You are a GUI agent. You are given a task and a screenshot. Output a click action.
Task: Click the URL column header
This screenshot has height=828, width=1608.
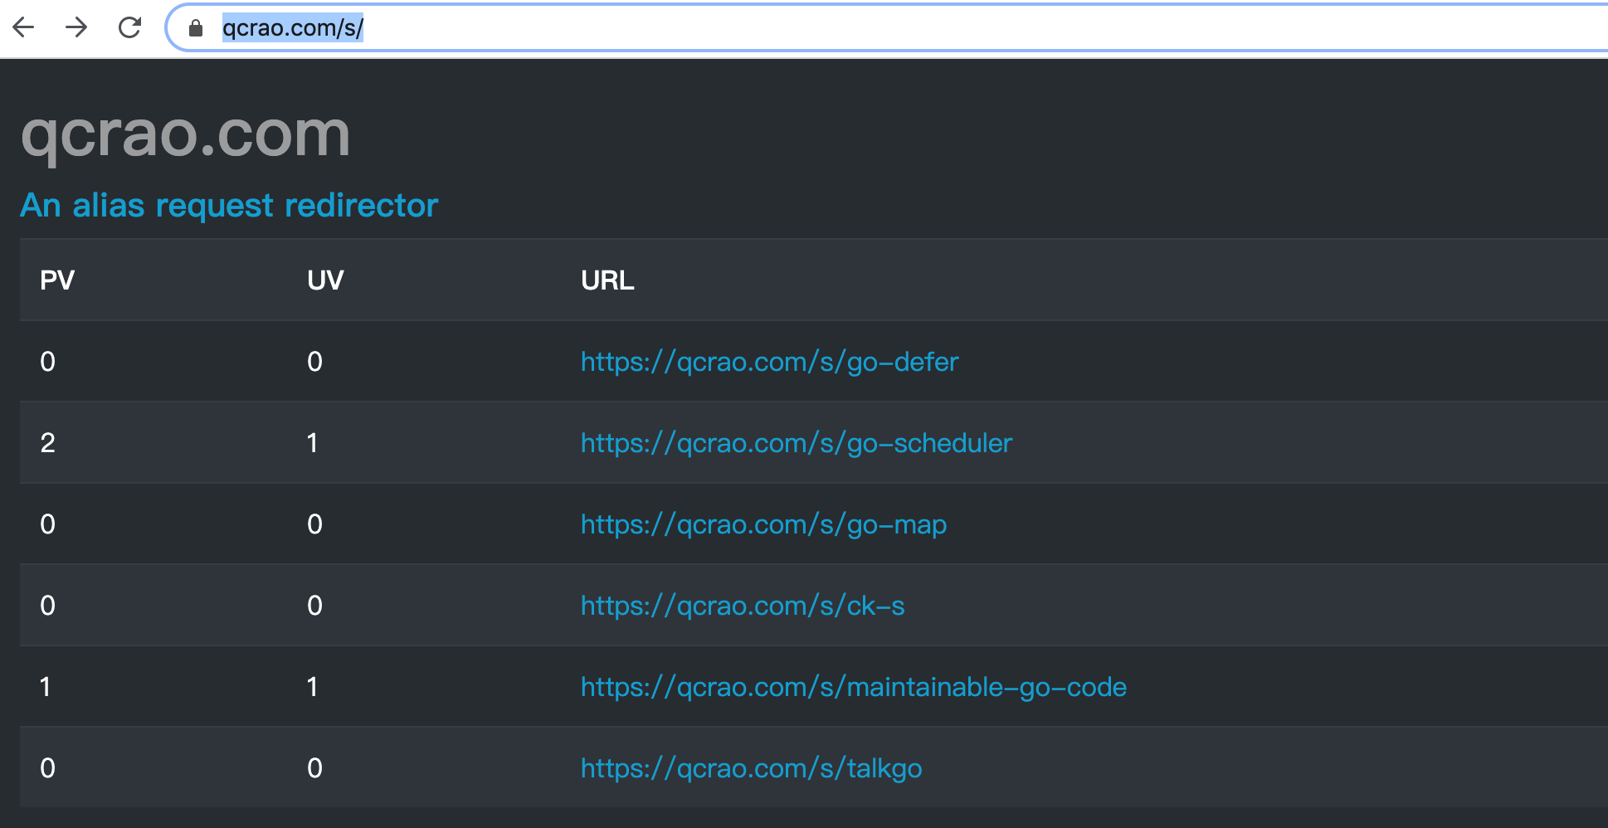point(607,280)
